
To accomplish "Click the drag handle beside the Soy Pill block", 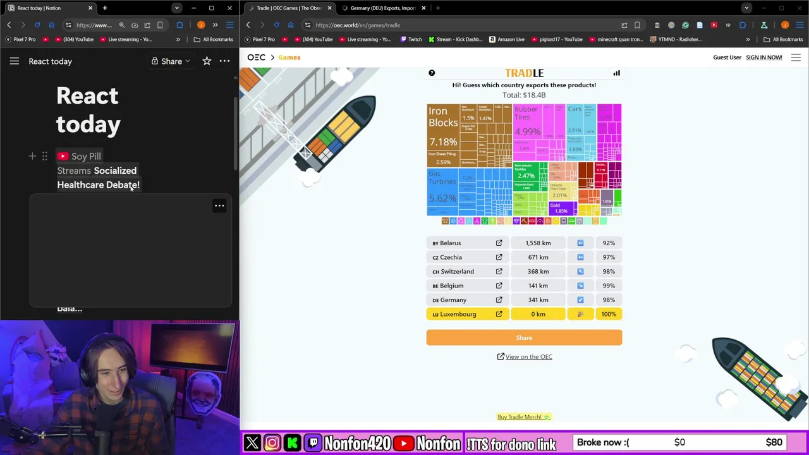I will point(44,156).
